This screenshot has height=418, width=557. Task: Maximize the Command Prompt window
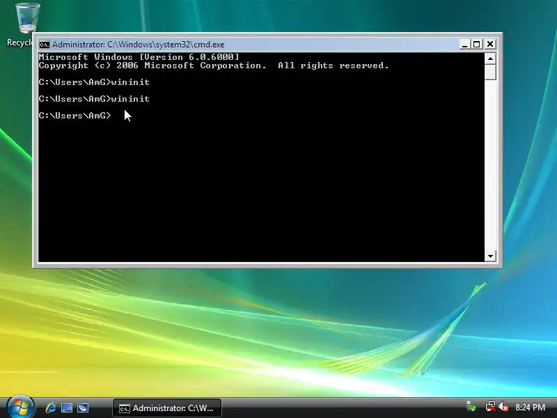(x=477, y=45)
